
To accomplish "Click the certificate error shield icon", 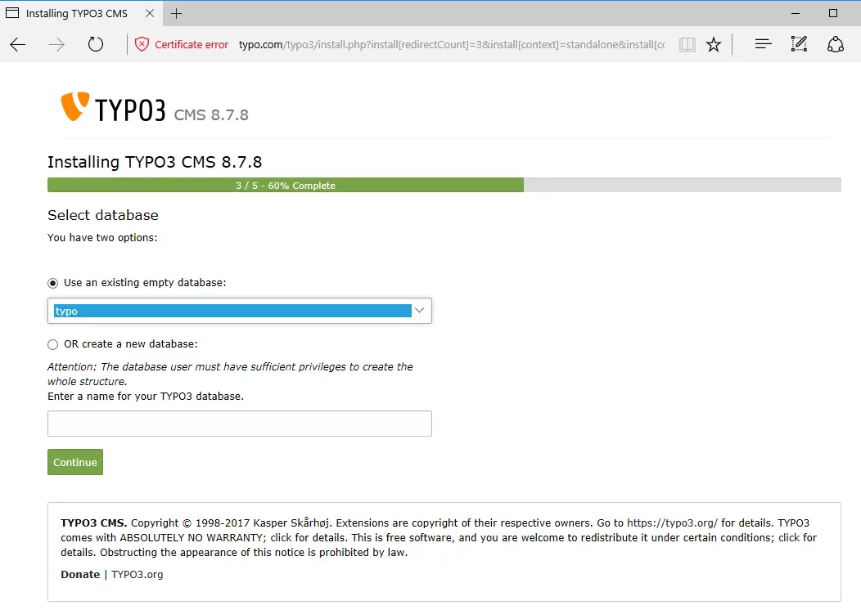I will click(x=142, y=44).
